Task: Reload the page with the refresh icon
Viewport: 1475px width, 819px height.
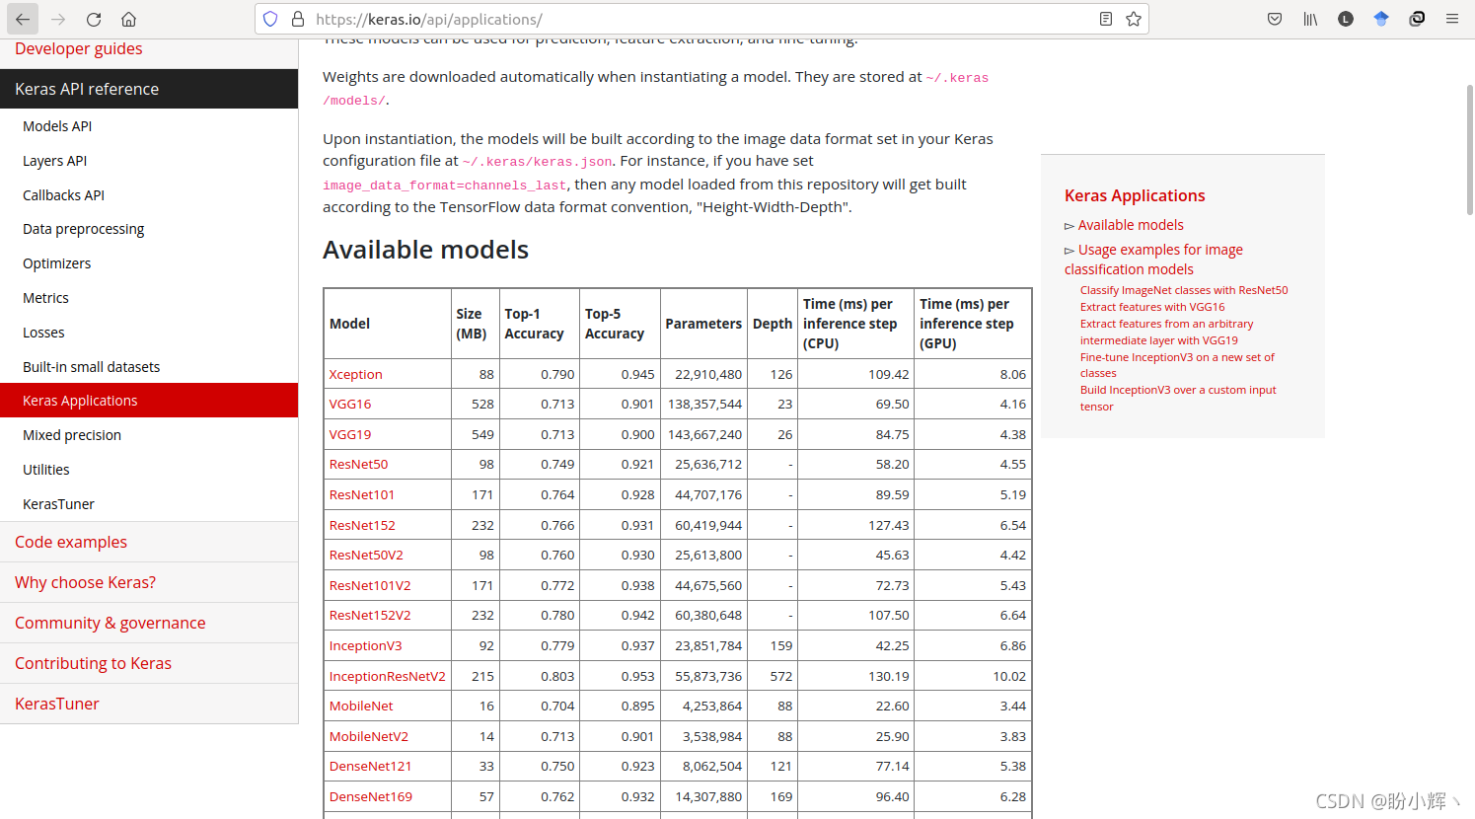Action: point(94,19)
